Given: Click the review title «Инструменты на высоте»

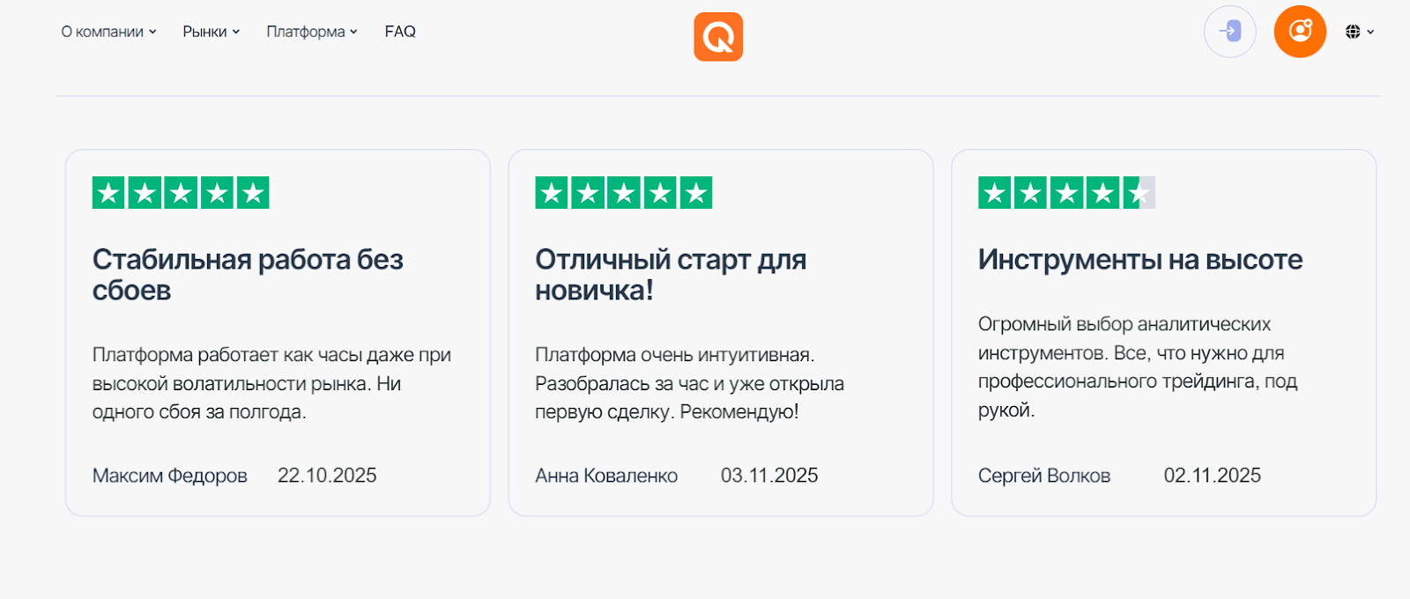Looking at the screenshot, I should pos(1140,260).
